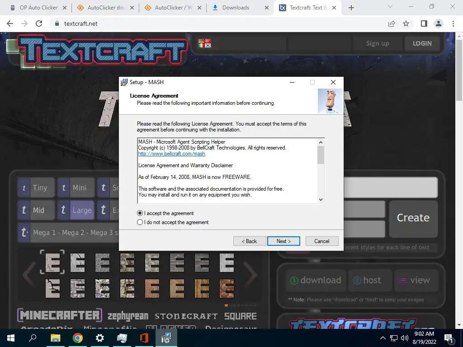Click the browser forward arrow
Image resolution: width=463 pixels, height=347 pixels.
(24, 23)
